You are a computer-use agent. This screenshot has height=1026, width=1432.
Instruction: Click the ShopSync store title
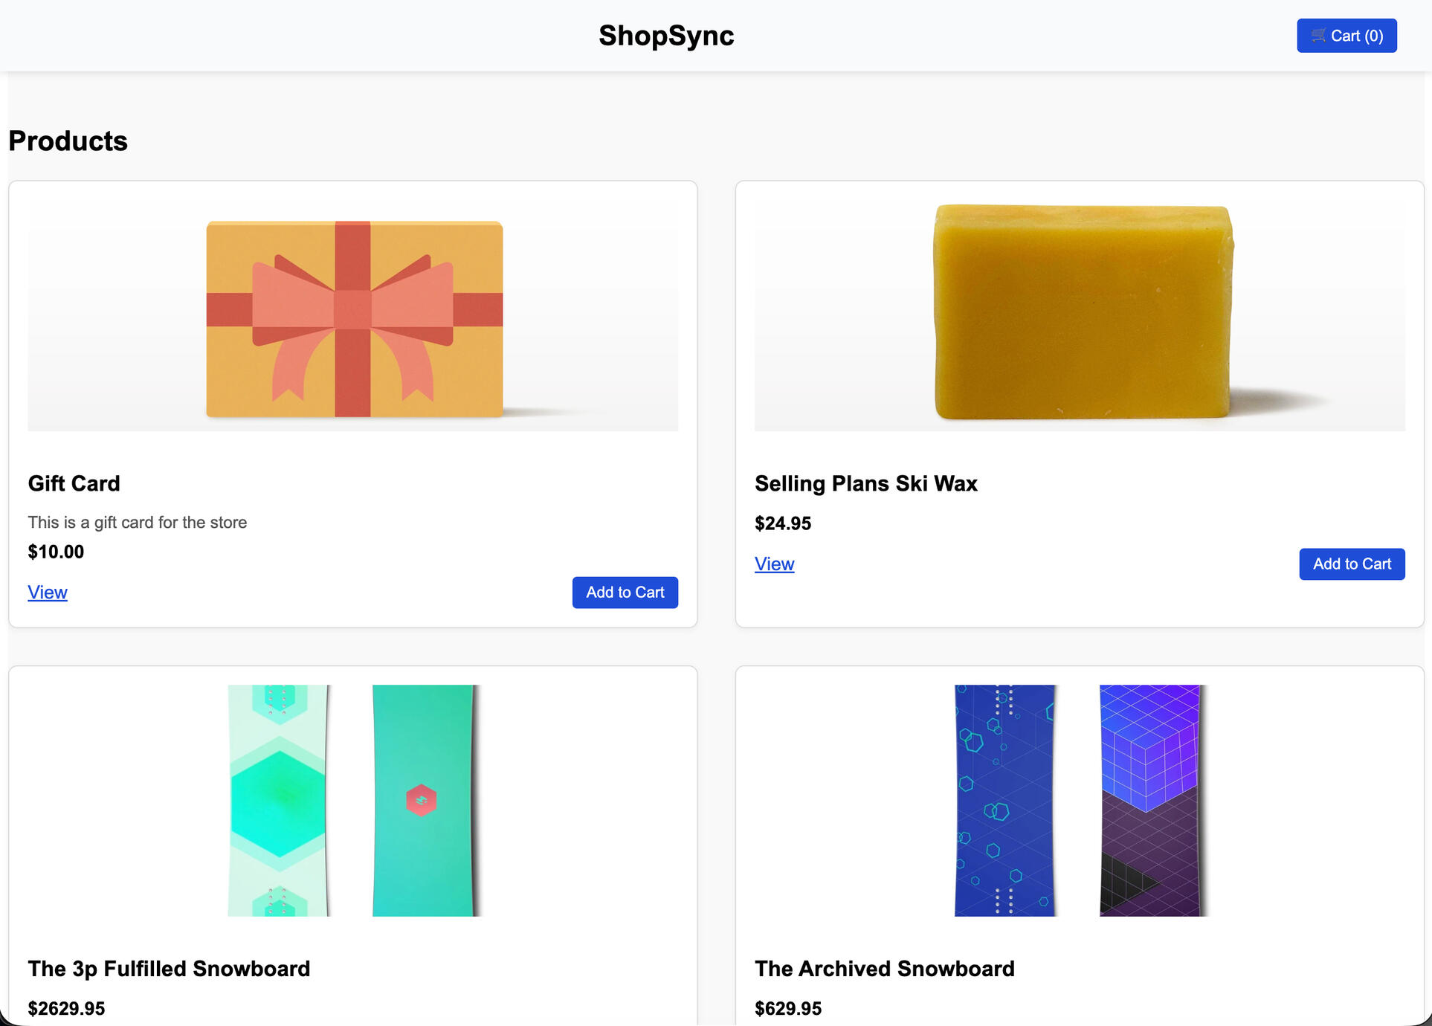point(666,35)
